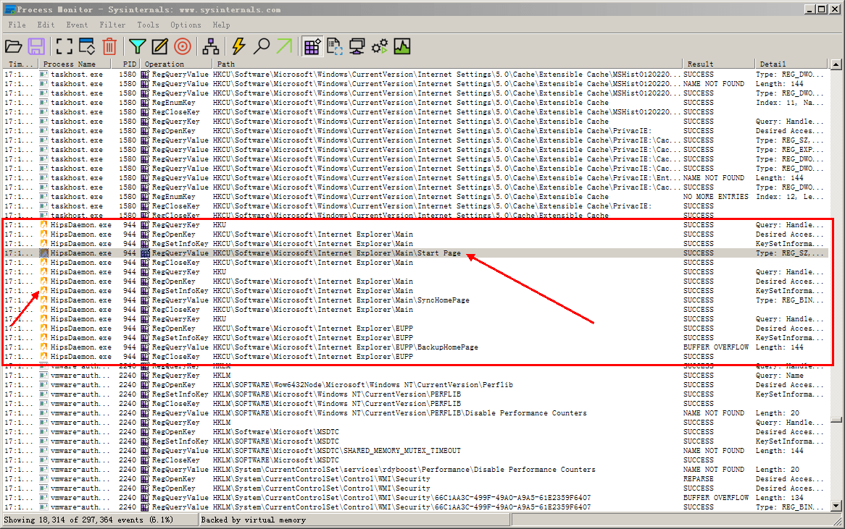Open the Filter funnel icon

[137, 47]
